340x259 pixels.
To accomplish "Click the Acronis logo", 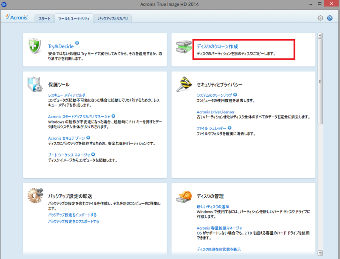I will pyautogui.click(x=17, y=17).
